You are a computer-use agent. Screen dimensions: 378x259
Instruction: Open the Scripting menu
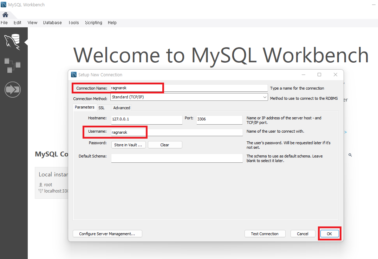pos(93,23)
